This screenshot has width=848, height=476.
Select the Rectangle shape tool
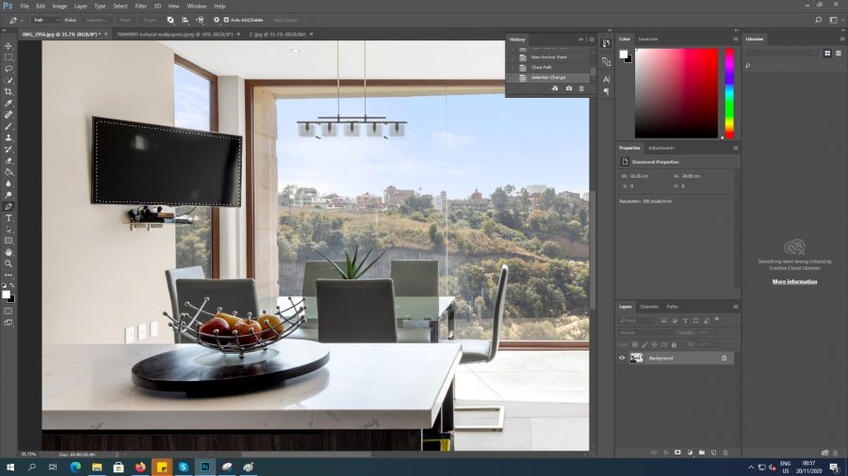click(x=8, y=241)
